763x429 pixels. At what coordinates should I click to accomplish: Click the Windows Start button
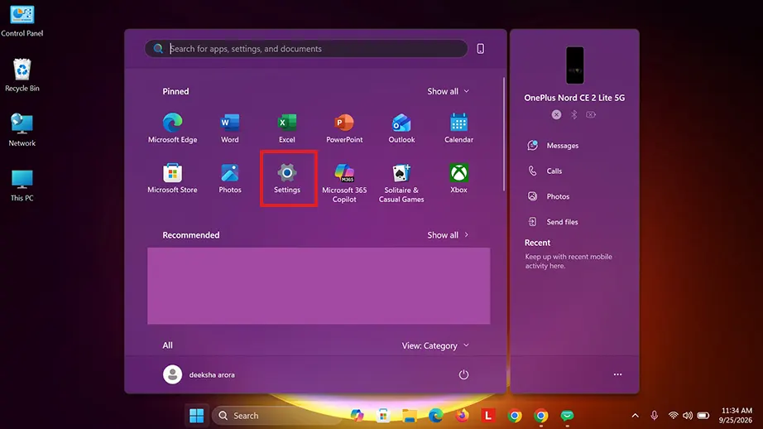[197, 416]
